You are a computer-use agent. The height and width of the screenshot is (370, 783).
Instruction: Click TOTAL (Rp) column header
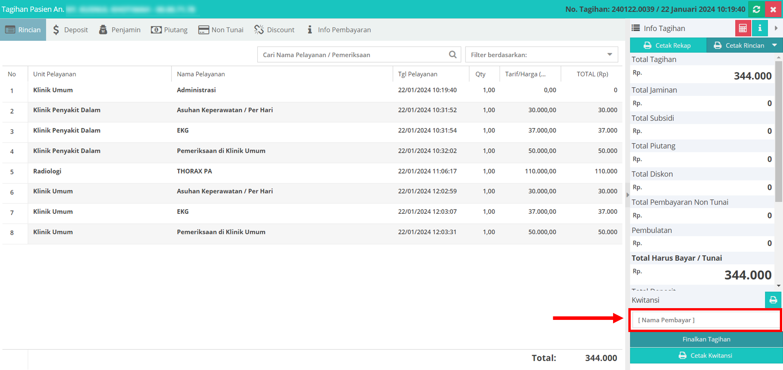pos(592,74)
